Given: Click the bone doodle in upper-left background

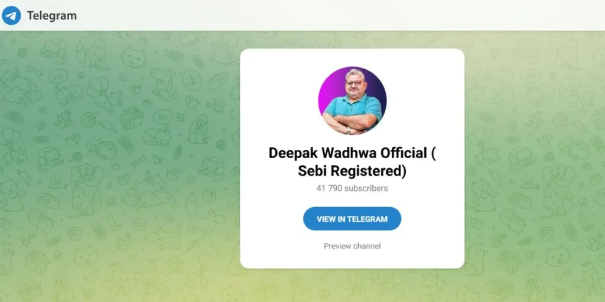Looking at the screenshot, I should [x=34, y=71].
